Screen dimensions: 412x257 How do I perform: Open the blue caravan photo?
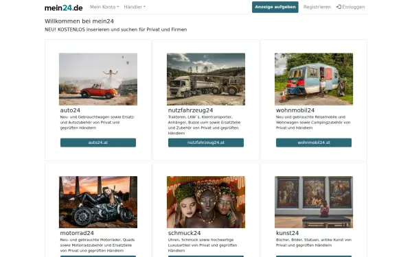pyautogui.click(x=314, y=79)
